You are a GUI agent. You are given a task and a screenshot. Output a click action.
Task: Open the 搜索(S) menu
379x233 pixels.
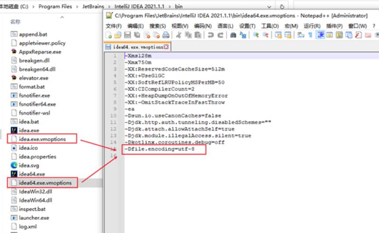coord(157,26)
